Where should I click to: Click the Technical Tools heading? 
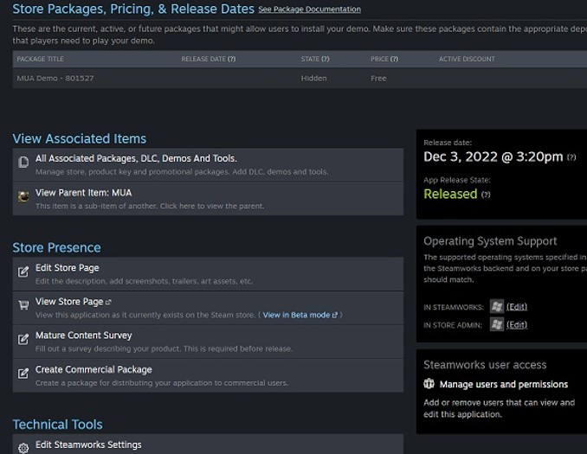(x=58, y=425)
